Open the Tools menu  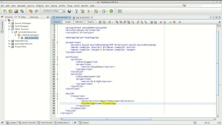click(x=77, y=6)
